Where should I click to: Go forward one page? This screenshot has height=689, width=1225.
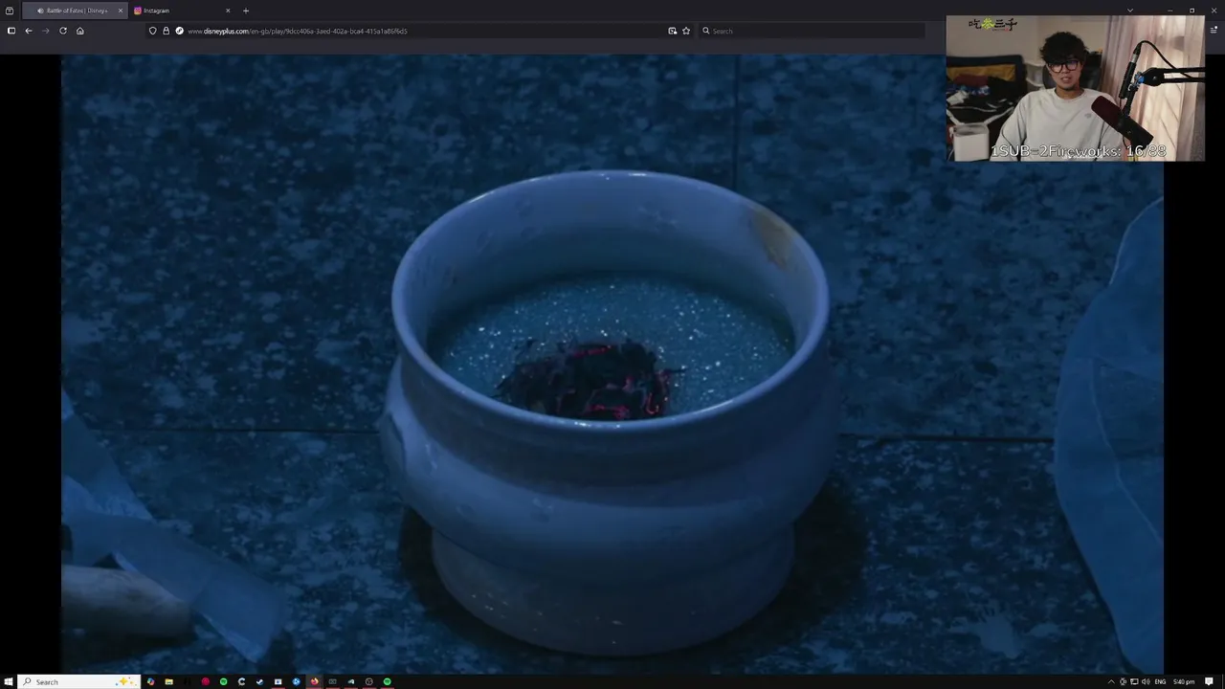pyautogui.click(x=46, y=31)
